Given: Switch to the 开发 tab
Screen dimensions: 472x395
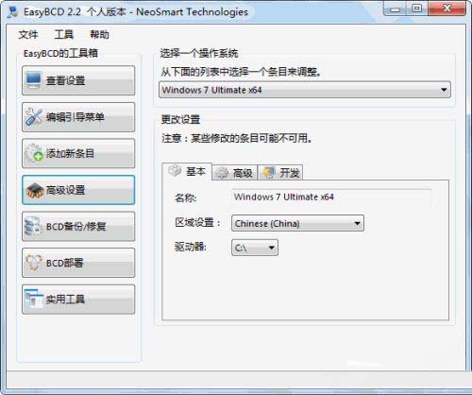Looking at the screenshot, I should (280, 173).
